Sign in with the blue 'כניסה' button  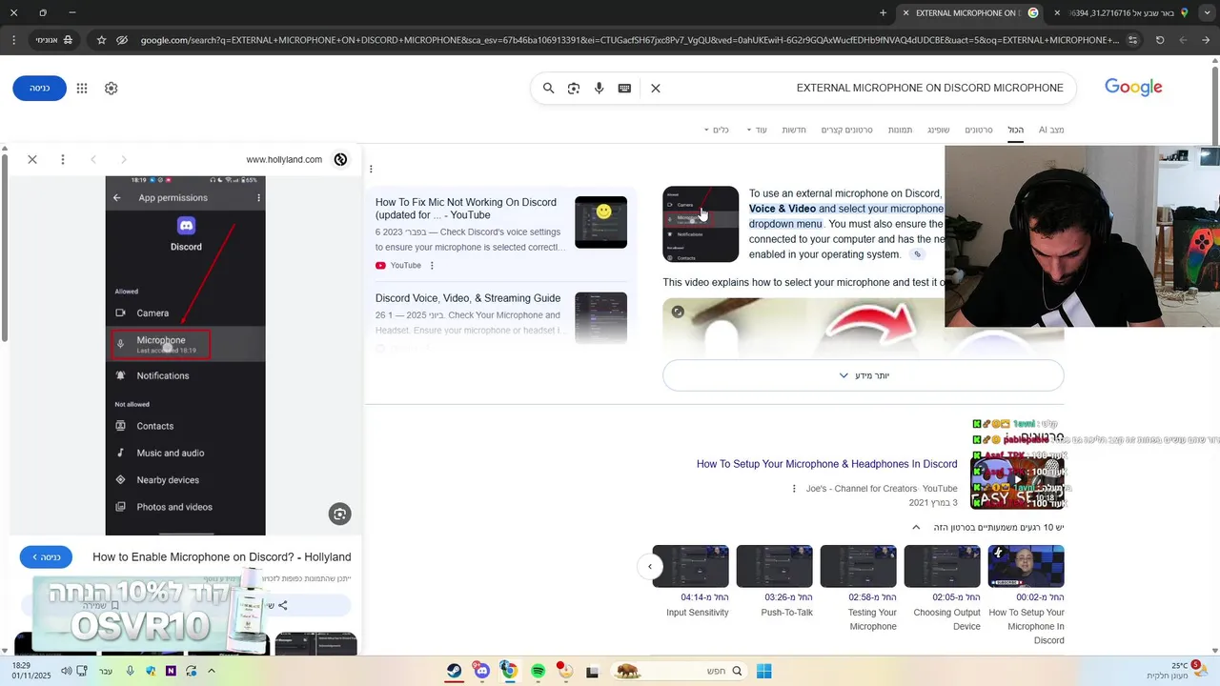39,88
